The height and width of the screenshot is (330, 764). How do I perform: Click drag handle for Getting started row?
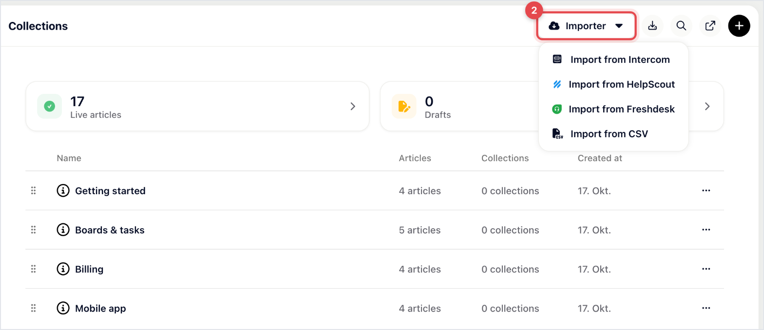34,191
